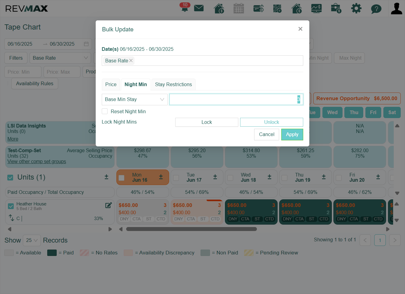
Task: Open the mail envelope icon
Action: coord(199,8)
